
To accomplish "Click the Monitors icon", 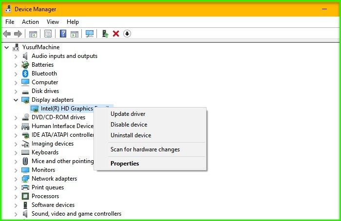I will click(25, 170).
